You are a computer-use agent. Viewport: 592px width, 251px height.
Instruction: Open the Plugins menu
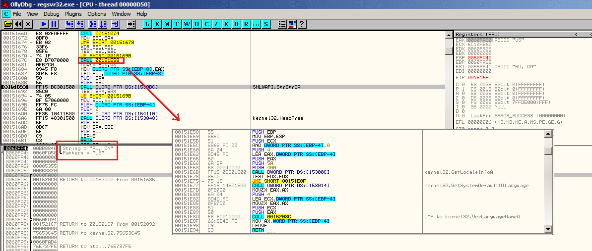coord(73,14)
